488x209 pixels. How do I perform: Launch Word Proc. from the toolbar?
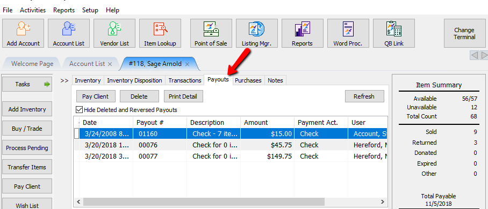point(348,33)
